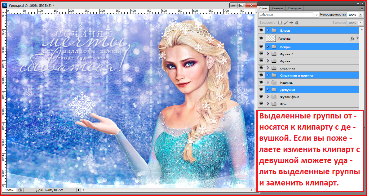Expand the Футаж фона group triangle

(268, 97)
